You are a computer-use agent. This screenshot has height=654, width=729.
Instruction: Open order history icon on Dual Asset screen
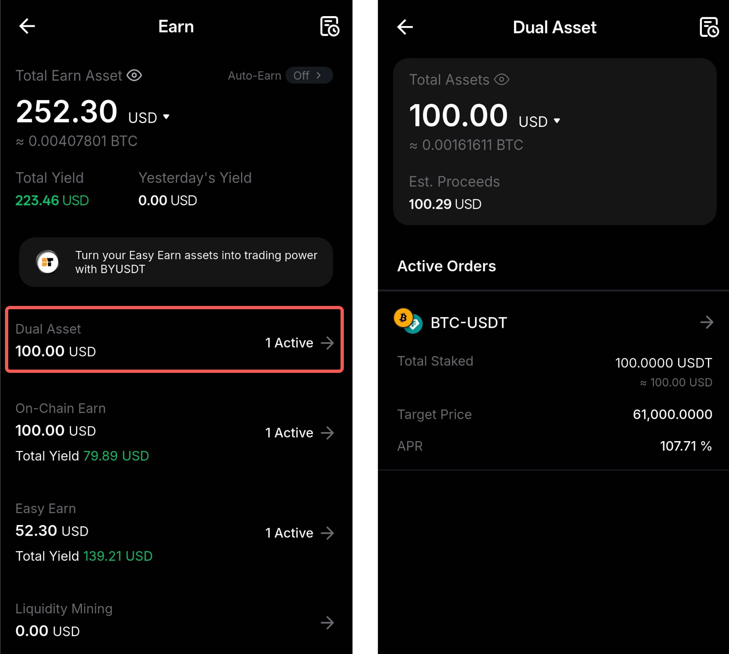(709, 27)
